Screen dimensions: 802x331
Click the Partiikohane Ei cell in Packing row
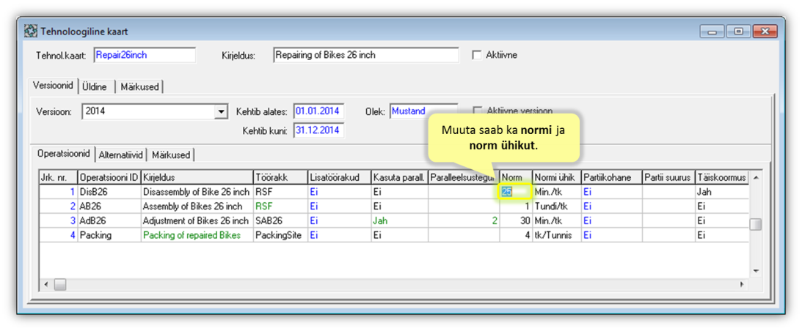(x=611, y=236)
